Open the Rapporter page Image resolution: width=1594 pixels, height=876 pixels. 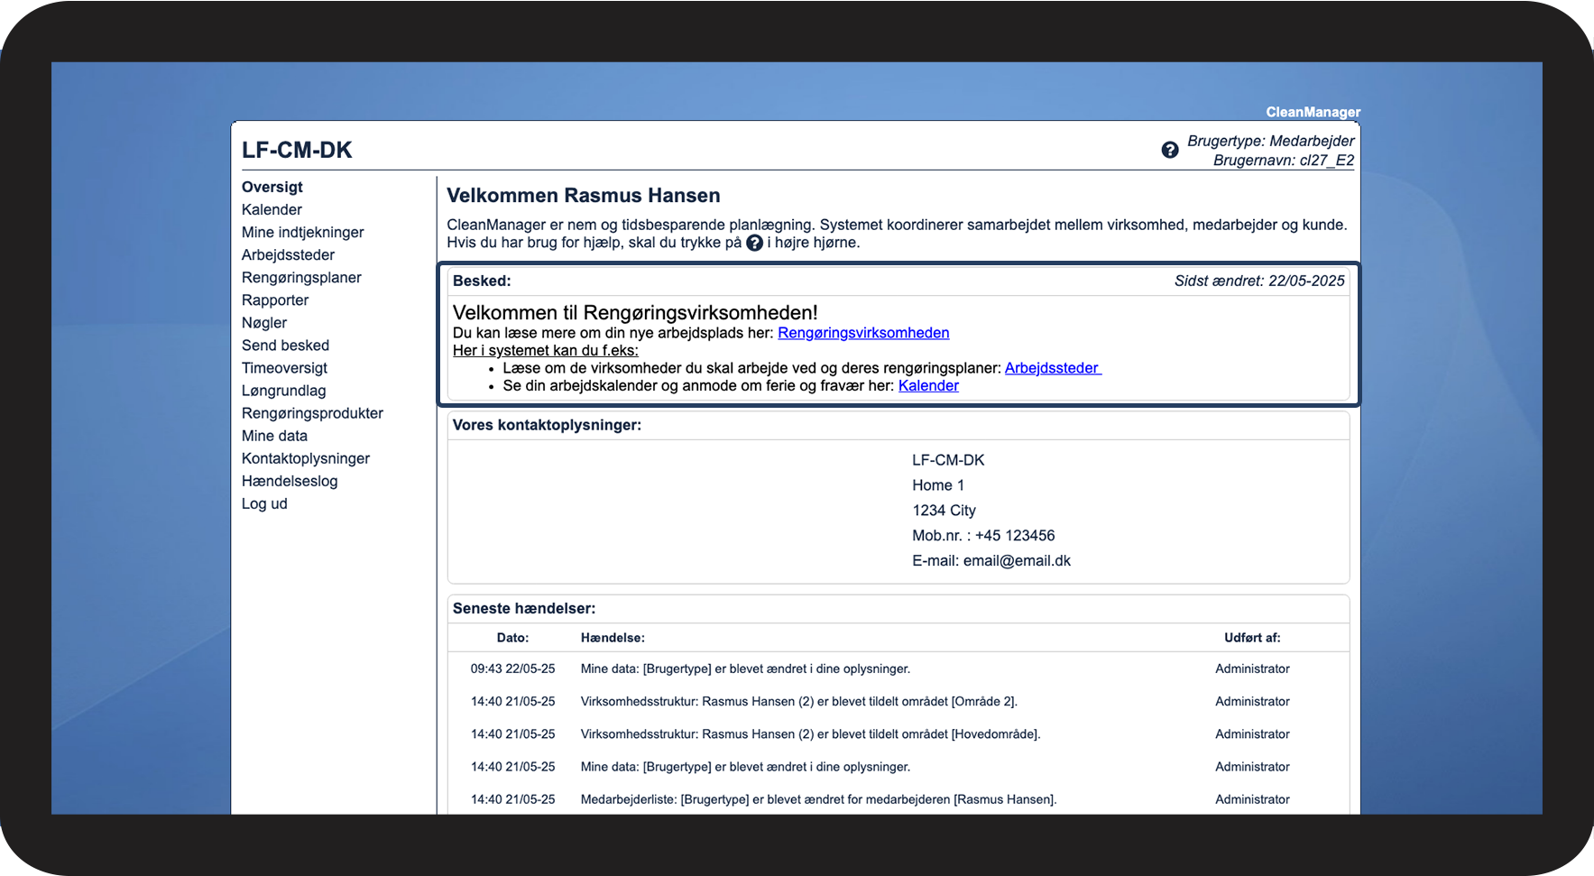(275, 300)
